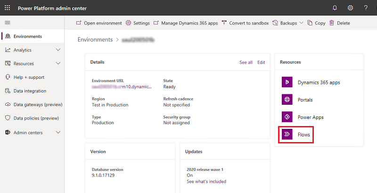377x193 pixels.
Task: Open the Environment URL link
Action: click(x=122, y=87)
